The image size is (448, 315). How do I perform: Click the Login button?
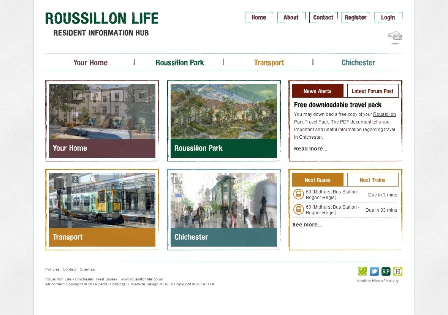(388, 17)
